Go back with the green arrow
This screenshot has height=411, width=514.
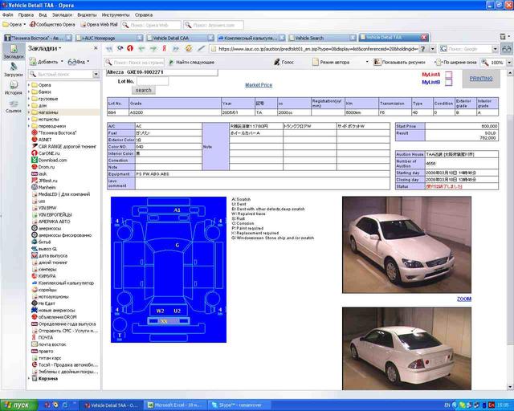pos(141,48)
